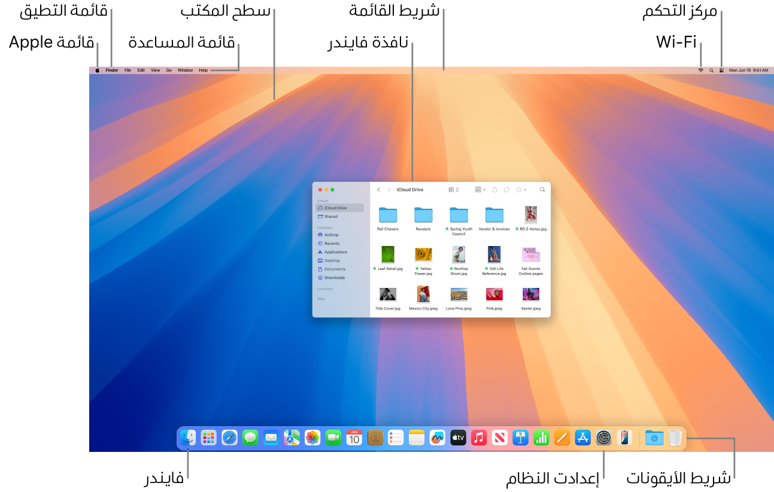Click the Share icon in the Finder toolbar
774x492 pixels.
pos(494,189)
